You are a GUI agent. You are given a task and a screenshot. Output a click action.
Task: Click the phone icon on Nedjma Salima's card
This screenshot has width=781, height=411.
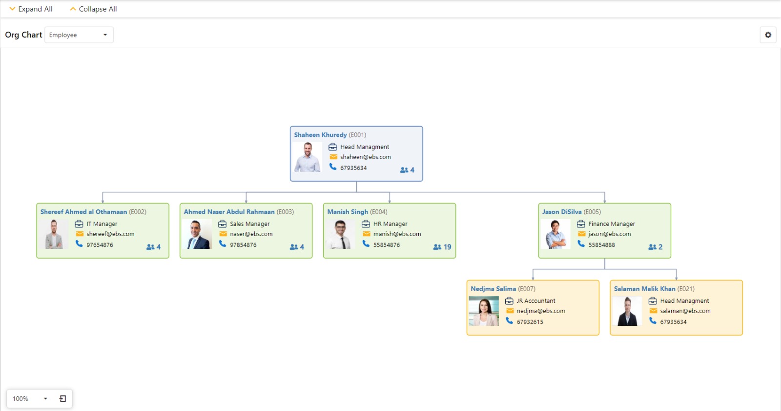click(509, 321)
